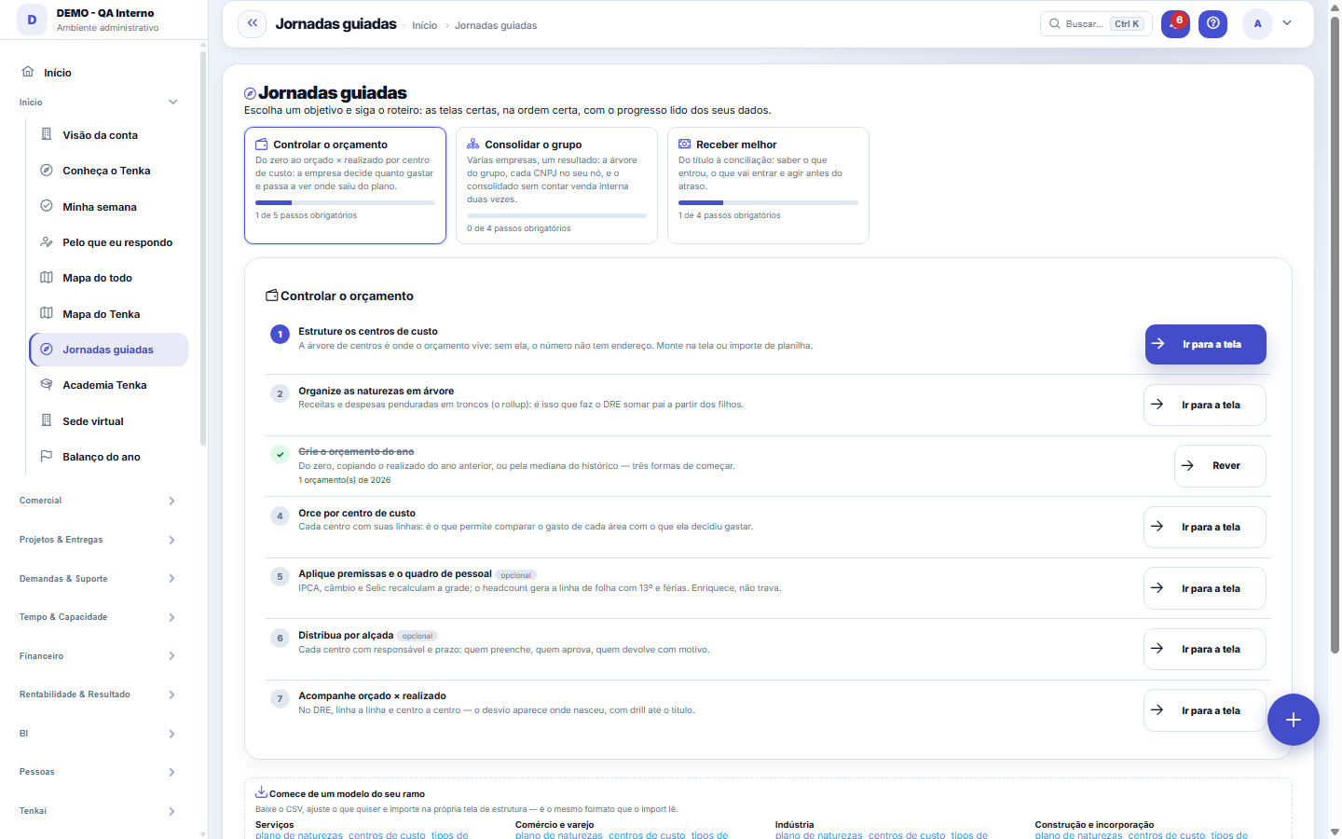This screenshot has height=839, width=1342.
Task: Select the Consolidar o grupo journey card
Action: (x=556, y=186)
